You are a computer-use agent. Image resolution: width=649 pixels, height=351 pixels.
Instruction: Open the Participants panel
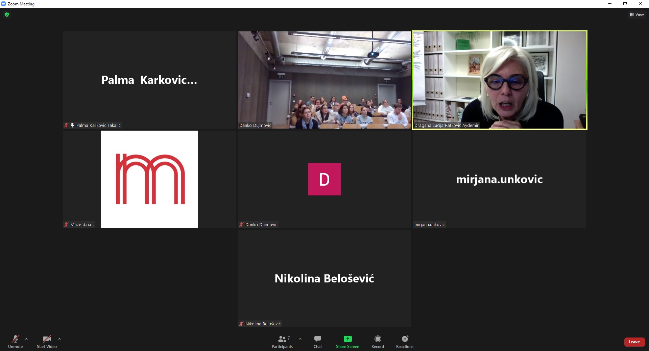point(282,341)
